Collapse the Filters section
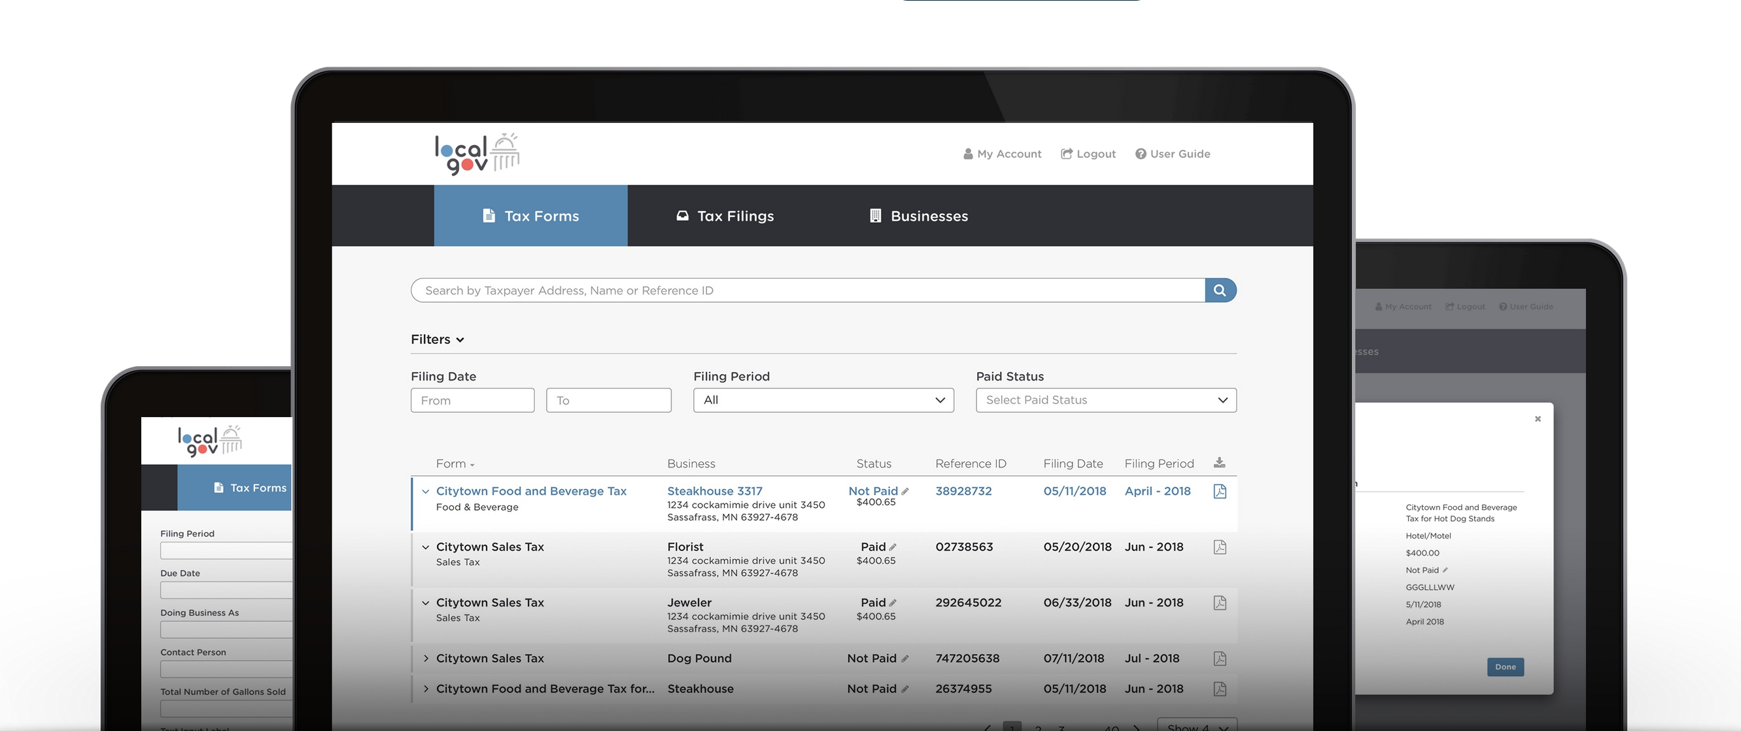 [460, 340]
